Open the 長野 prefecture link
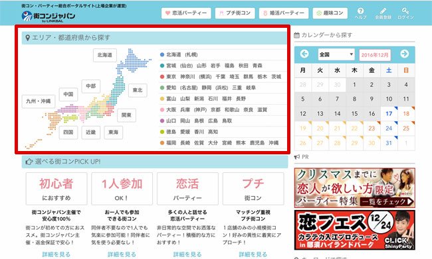 coord(241,99)
